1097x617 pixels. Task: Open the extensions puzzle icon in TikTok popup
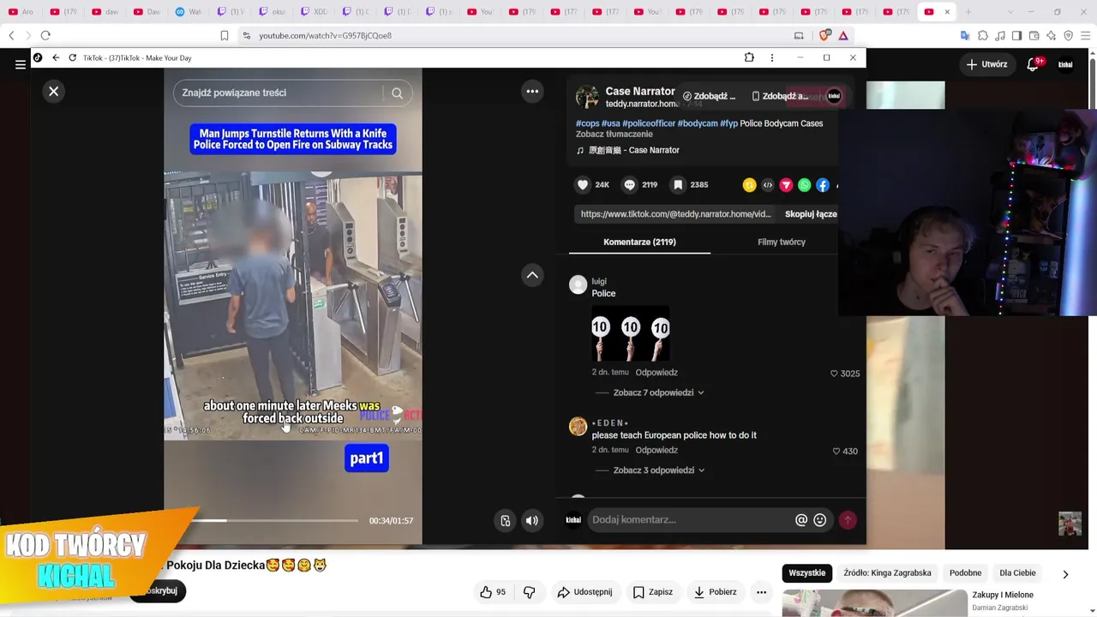(x=749, y=57)
